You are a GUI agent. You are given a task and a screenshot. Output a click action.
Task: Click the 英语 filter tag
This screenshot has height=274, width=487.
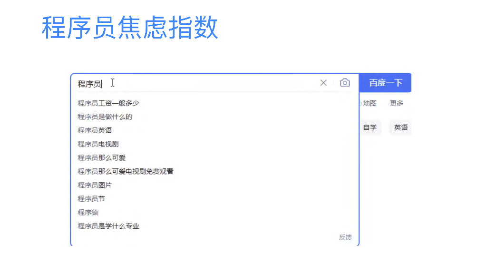pos(400,127)
